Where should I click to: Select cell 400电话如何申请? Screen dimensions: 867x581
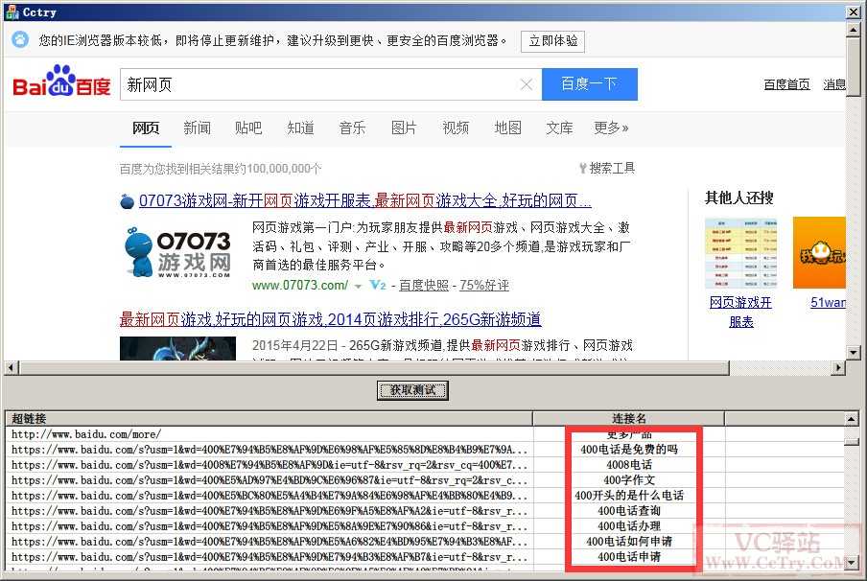[x=629, y=542]
